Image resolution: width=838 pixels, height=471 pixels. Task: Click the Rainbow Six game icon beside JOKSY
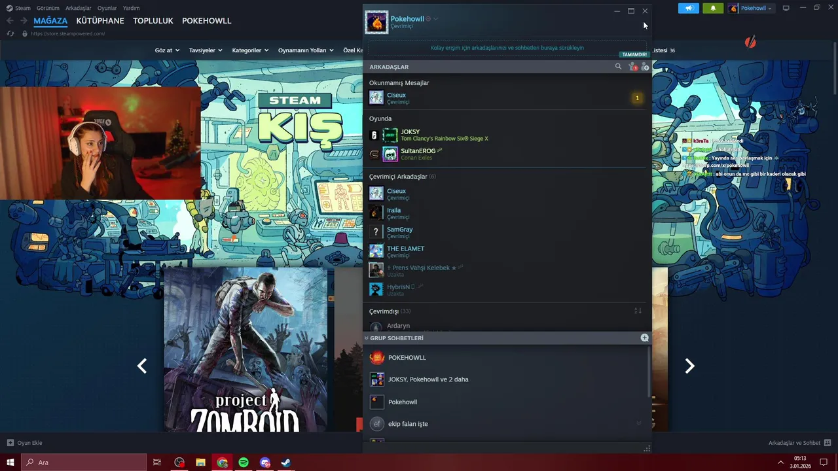(374, 135)
